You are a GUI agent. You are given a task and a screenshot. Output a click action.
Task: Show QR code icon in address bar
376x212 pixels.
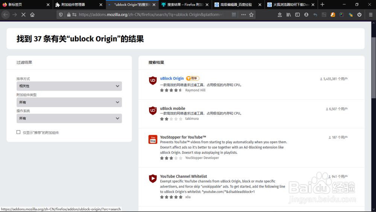[234, 15]
